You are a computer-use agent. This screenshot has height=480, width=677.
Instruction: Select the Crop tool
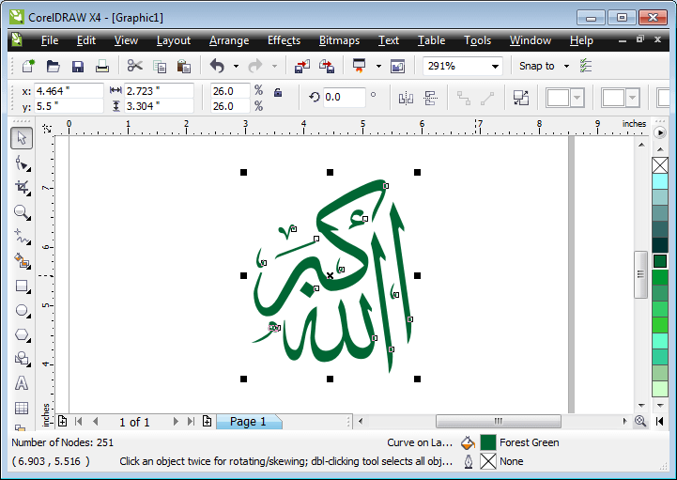coord(22,187)
